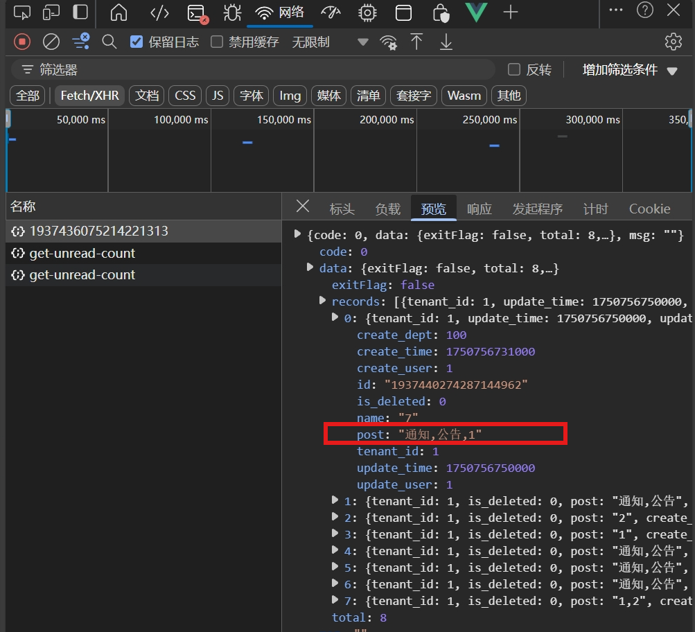Toggle the JS filter
This screenshot has width=695, height=632.
click(x=217, y=96)
